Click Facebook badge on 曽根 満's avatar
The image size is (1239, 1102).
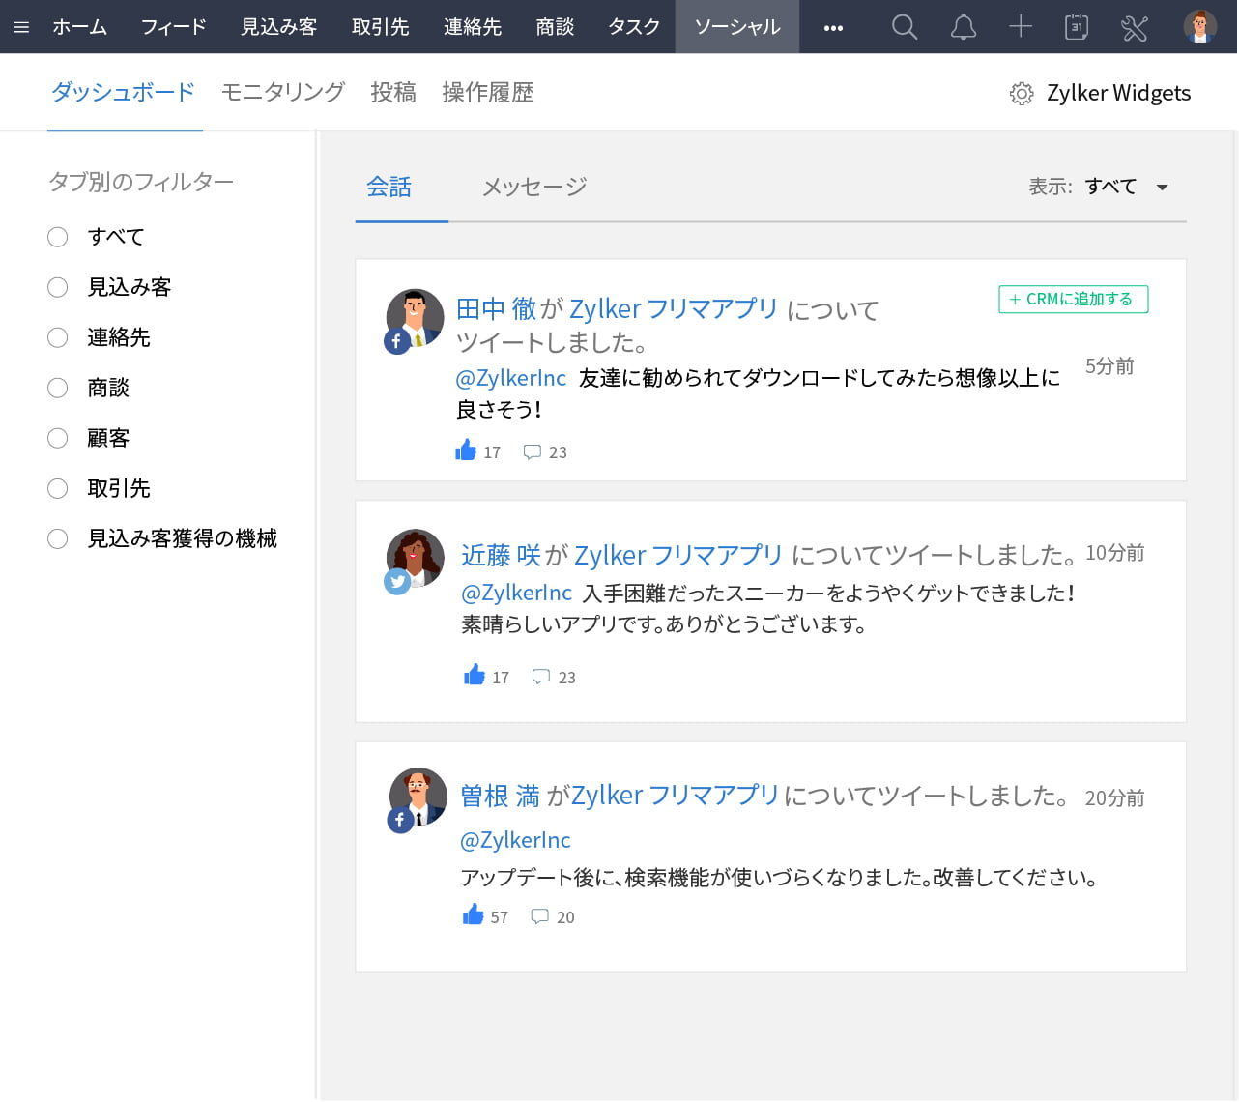coord(400,821)
